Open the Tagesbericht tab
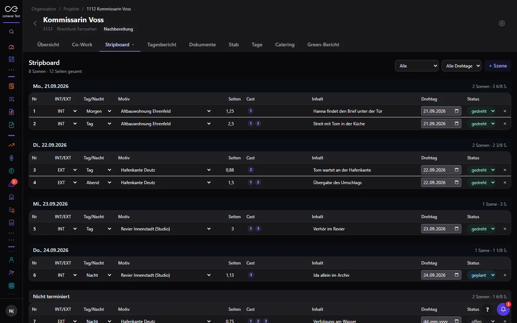The width and height of the screenshot is (517, 323). [162, 45]
